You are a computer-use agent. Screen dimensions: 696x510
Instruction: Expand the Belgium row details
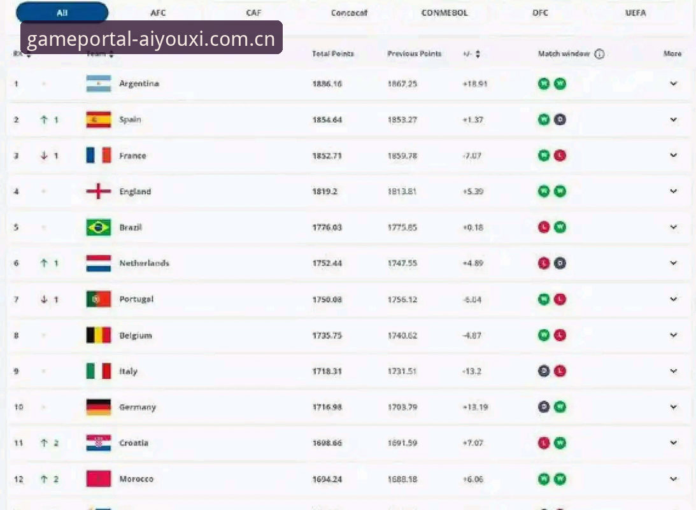click(673, 335)
